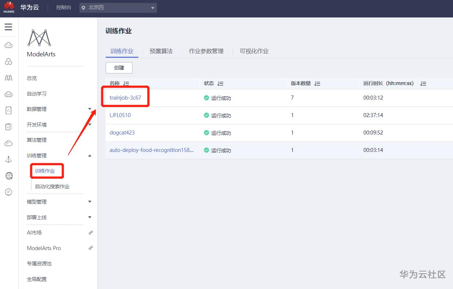
Task: Click the 创建 button
Action: click(x=119, y=68)
